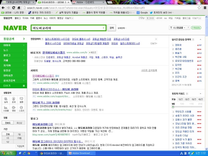Viewport: 208px width, 156px height.
Task: Open the 시청률 ratings icon
Action: [x=6, y=109]
